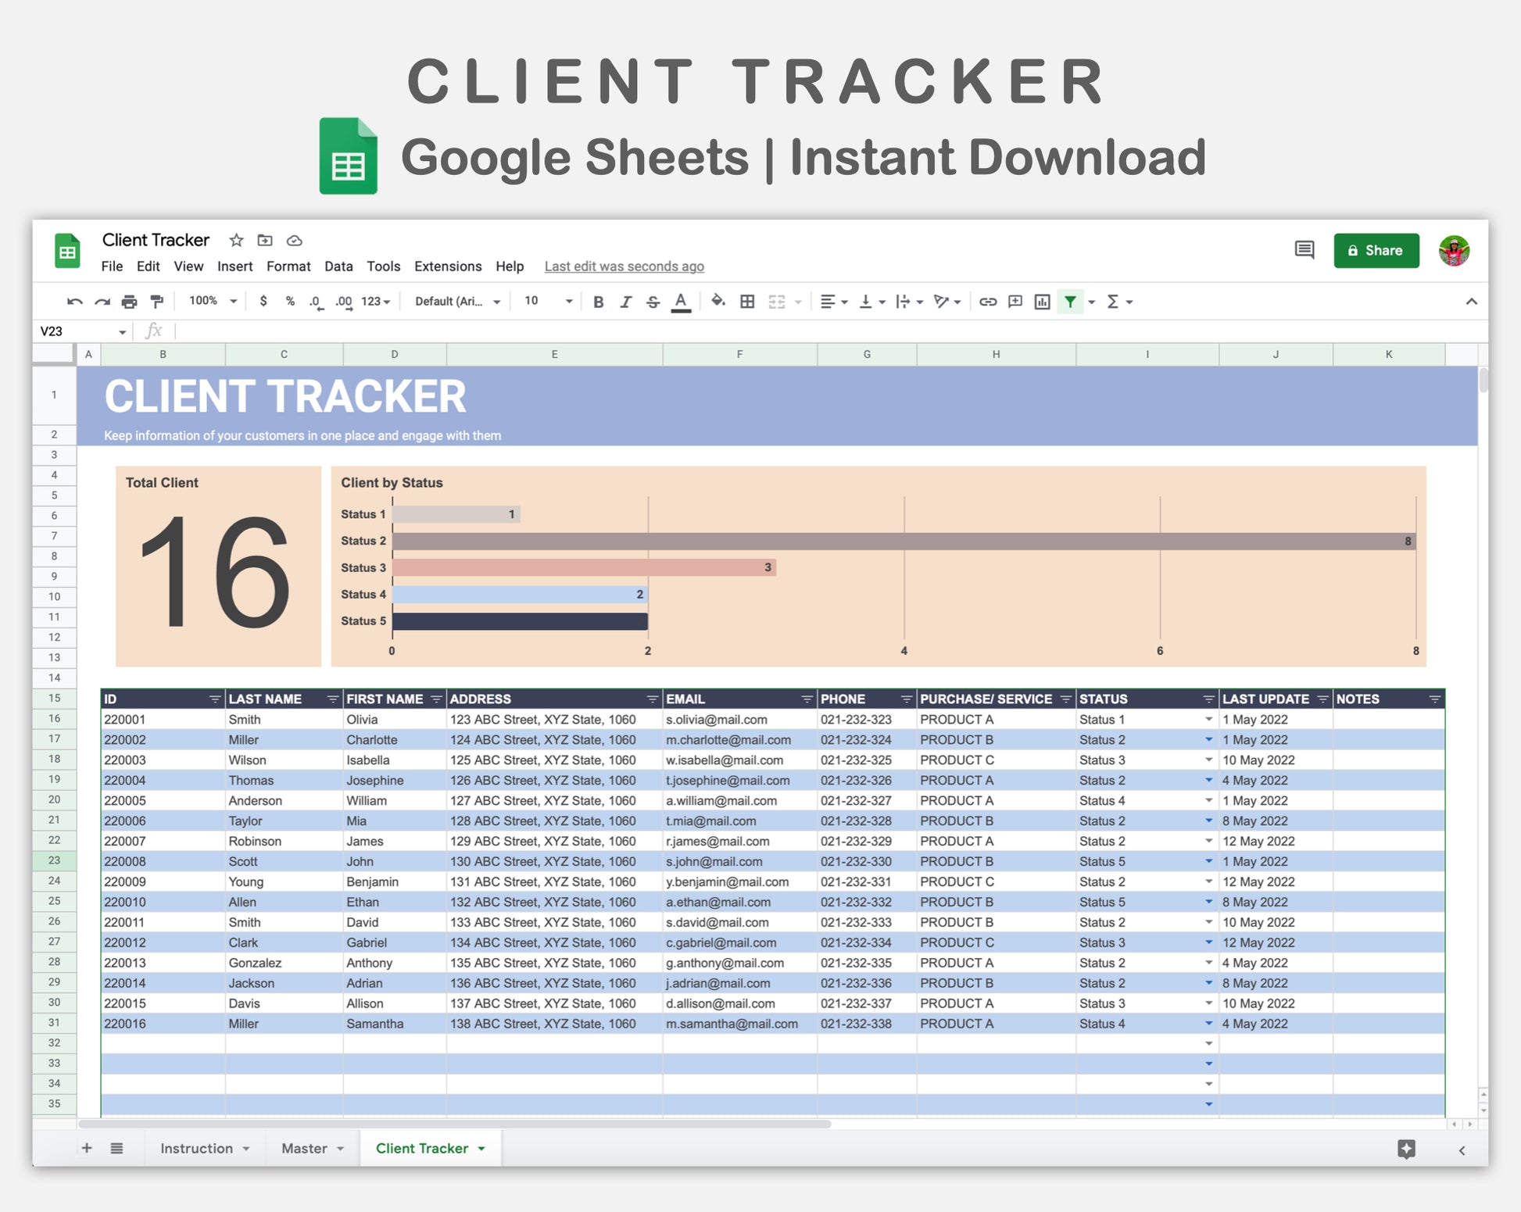The width and height of the screenshot is (1521, 1212).
Task: Open the comment history icon
Action: tap(1304, 250)
